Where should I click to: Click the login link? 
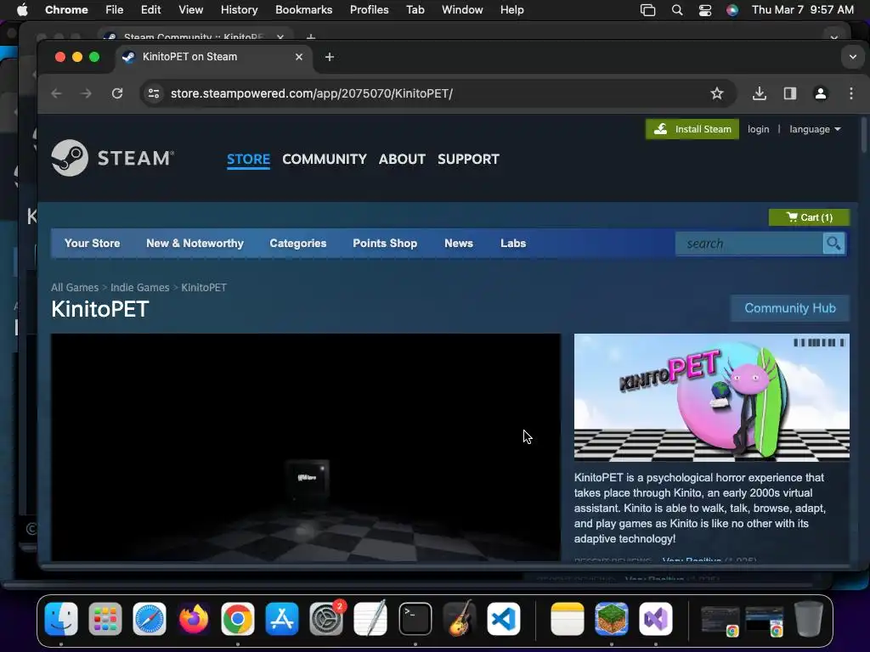[x=759, y=129]
